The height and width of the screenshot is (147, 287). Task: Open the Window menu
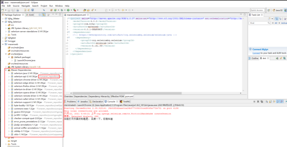[x=59, y=6]
